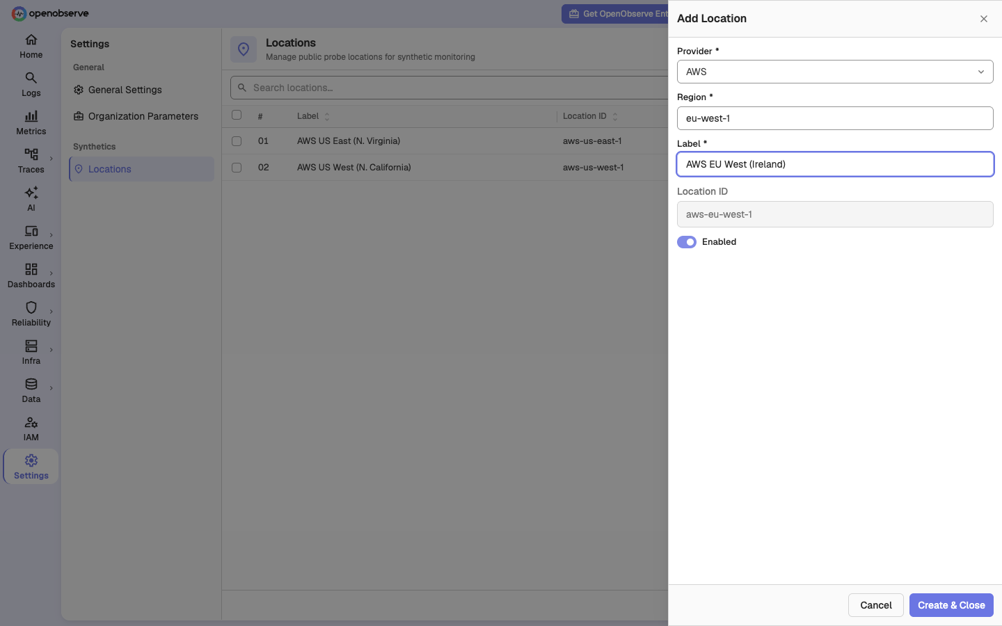Expand the Infra submenu chevron
Viewport: 1002px width, 626px height.
(x=51, y=350)
